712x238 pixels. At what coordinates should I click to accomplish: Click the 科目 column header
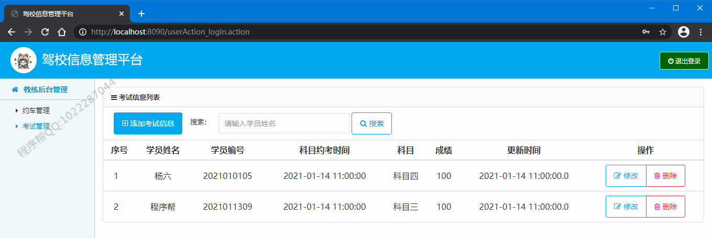point(406,151)
